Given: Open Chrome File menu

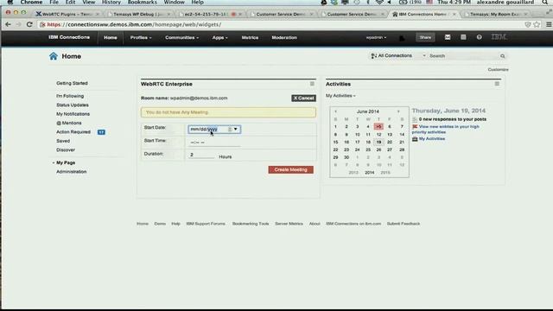Looking at the screenshot, I should (54, 2).
